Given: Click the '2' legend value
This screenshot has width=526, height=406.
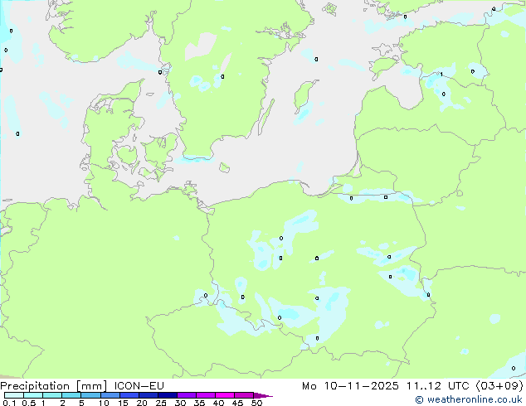Looking at the screenshot, I should pos(62,403).
